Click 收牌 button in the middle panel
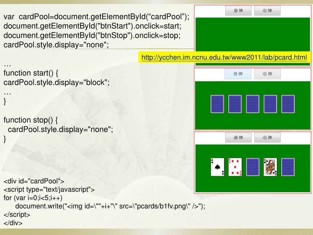The image size is (313, 235). pyautogui.click(x=267, y=74)
